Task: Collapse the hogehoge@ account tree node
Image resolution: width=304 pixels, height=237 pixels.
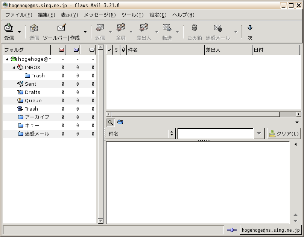Action: pyautogui.click(x=7, y=59)
